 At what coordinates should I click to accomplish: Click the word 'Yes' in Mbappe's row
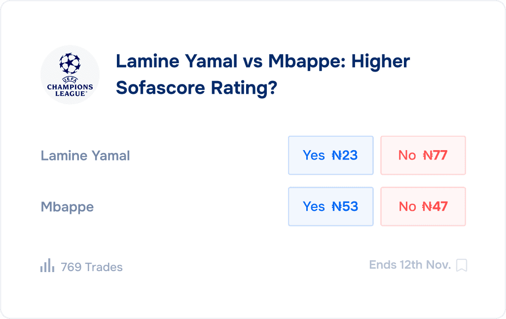tap(314, 206)
